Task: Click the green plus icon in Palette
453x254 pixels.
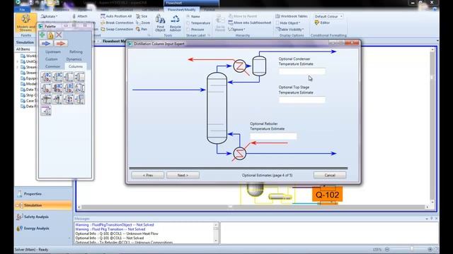Action: click(x=42, y=35)
